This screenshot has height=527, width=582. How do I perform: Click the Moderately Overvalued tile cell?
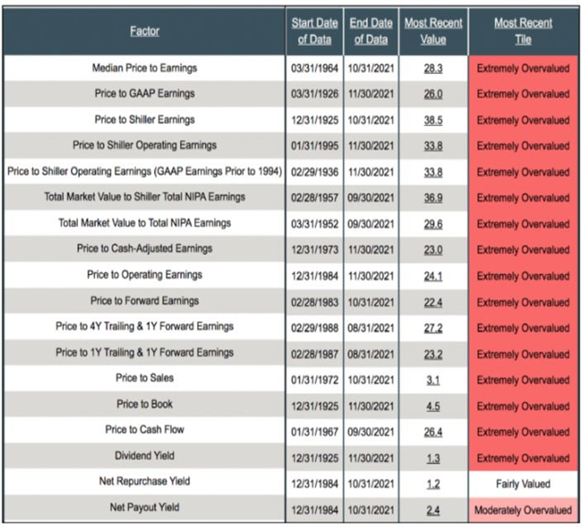(x=523, y=510)
